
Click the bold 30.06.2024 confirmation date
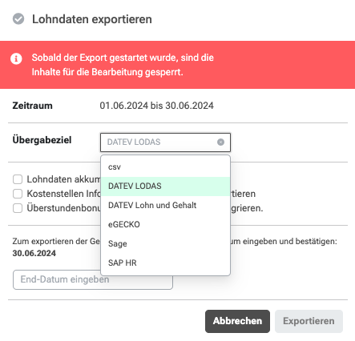(x=34, y=253)
